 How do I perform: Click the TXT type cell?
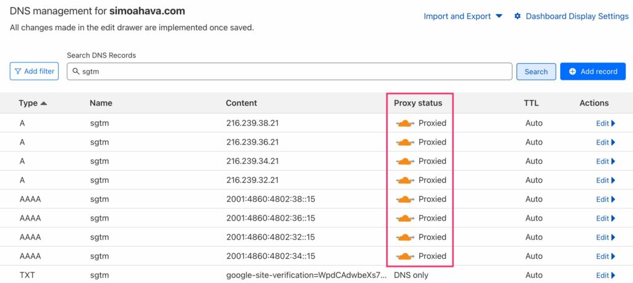click(x=27, y=276)
